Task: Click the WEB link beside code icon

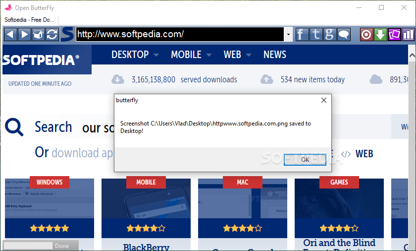Action: coord(364,154)
